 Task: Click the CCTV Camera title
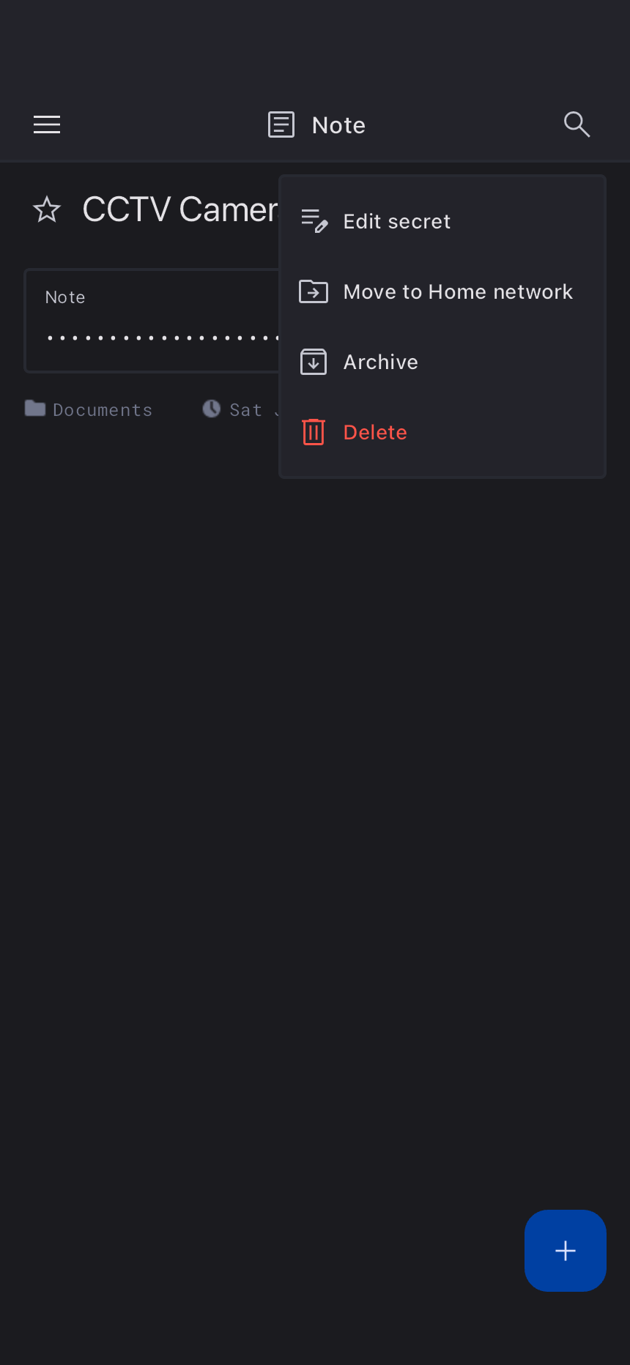tap(180, 209)
